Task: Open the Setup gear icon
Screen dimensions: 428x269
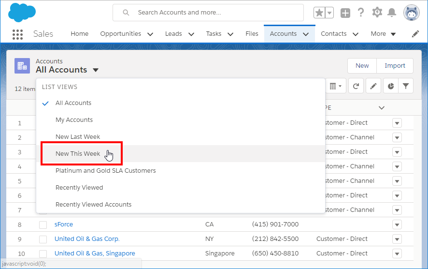Action: tap(377, 13)
